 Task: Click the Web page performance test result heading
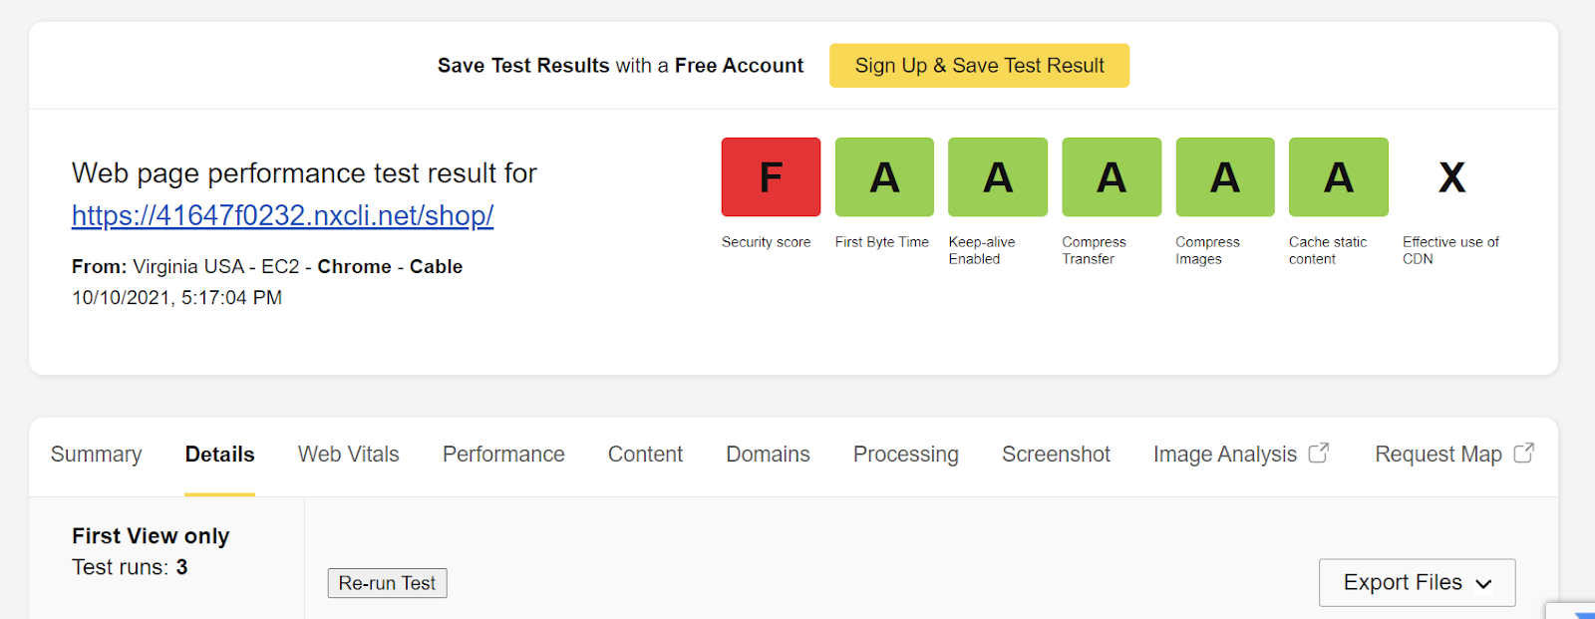point(304,173)
